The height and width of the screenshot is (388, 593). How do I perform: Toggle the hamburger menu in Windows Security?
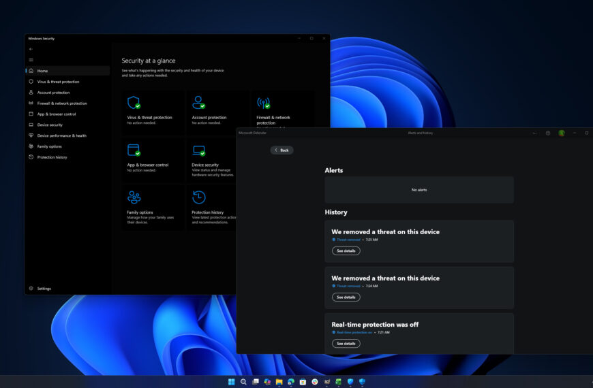31,60
